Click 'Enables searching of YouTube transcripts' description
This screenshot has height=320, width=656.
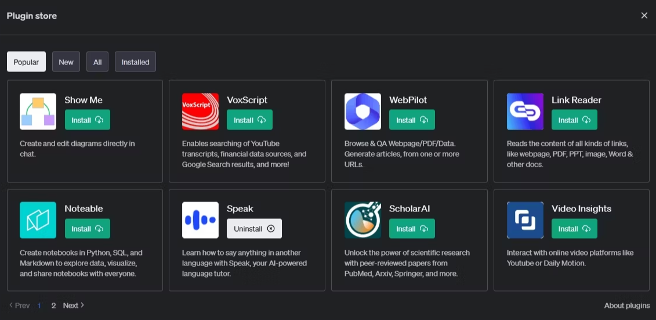point(244,154)
